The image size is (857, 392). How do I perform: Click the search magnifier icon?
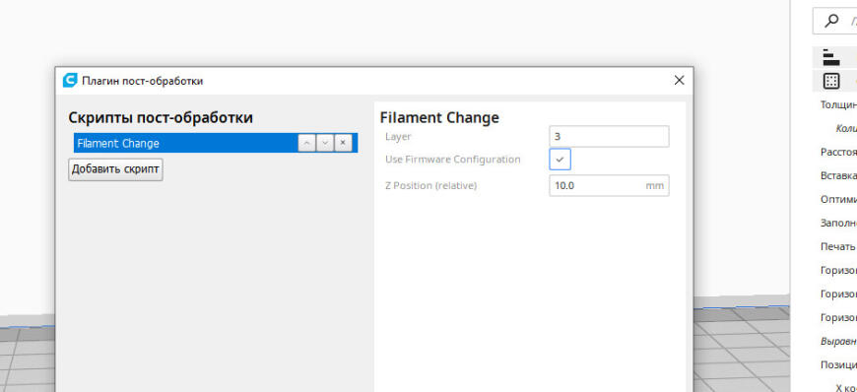[831, 21]
